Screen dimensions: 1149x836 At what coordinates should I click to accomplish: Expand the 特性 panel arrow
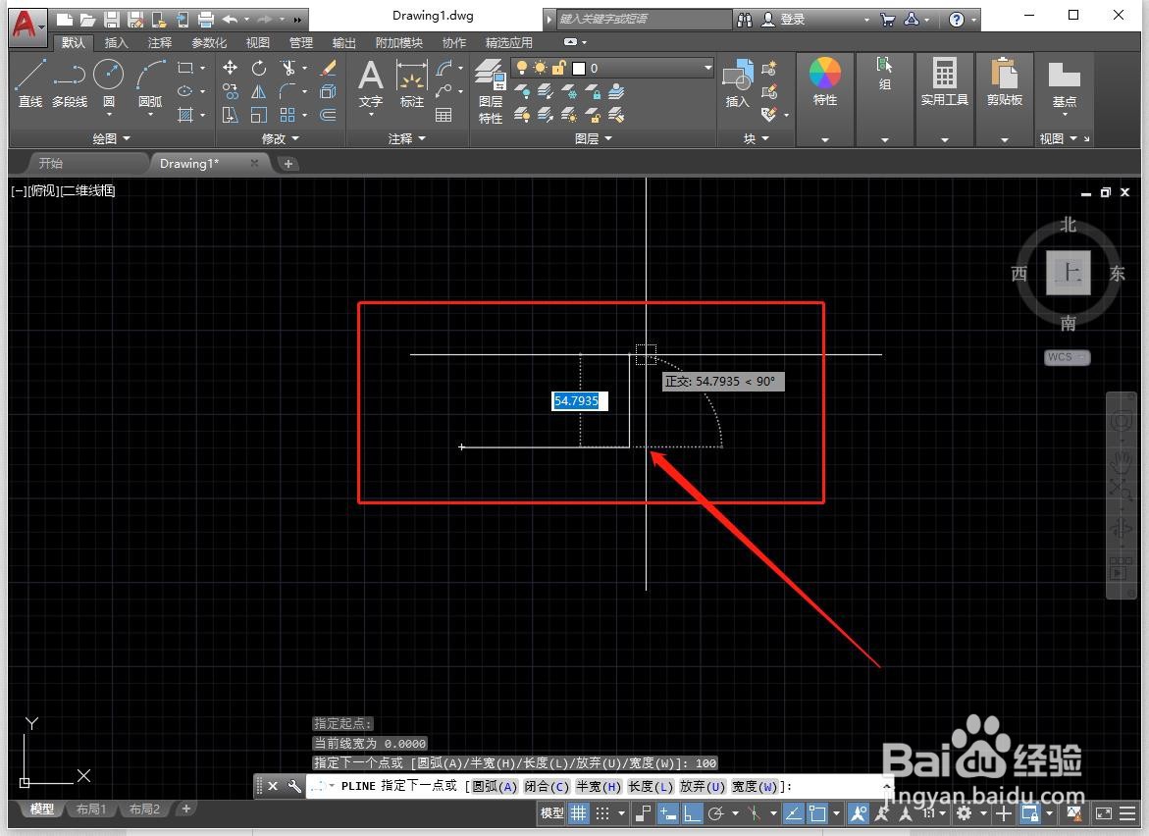click(825, 139)
